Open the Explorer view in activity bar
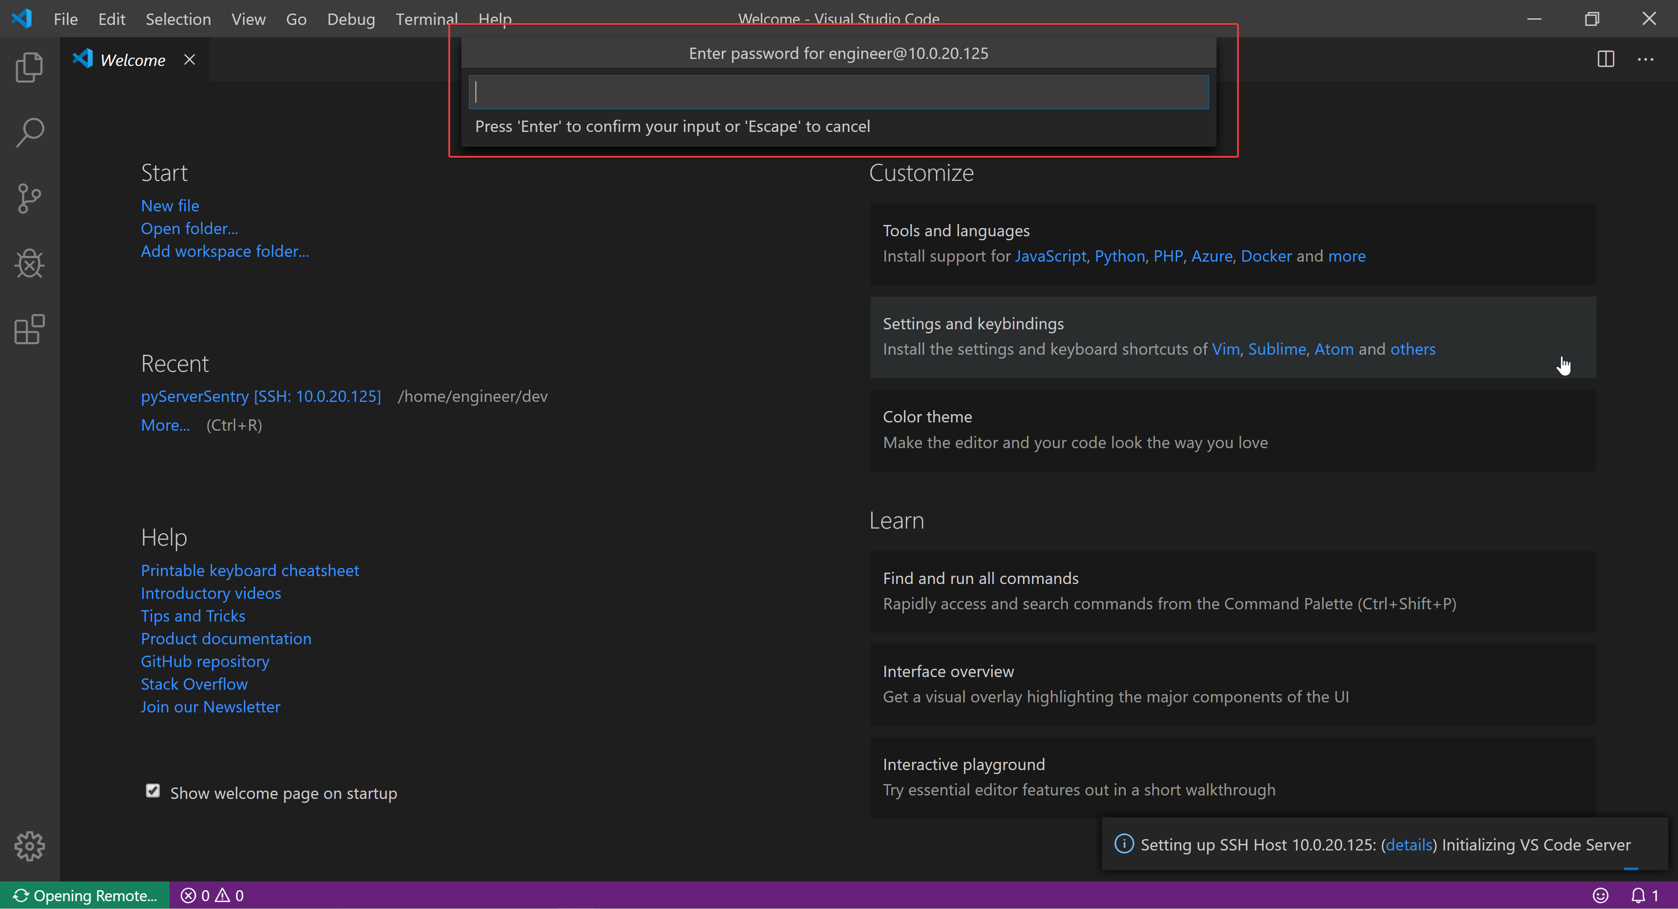This screenshot has height=909, width=1678. (29, 67)
